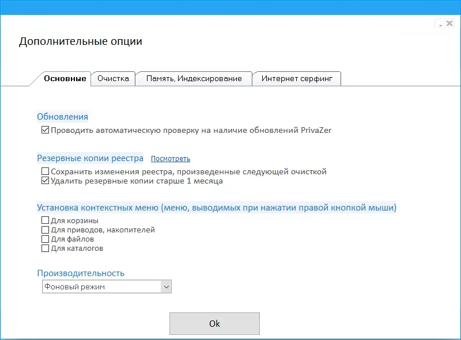Switch to the Очистка tab
This screenshot has width=461, height=340.
(113, 79)
